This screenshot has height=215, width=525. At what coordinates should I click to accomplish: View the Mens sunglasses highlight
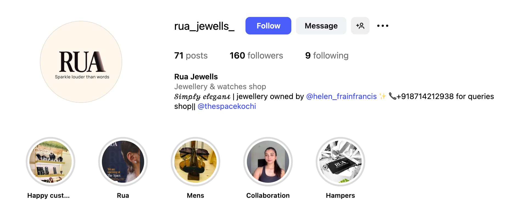coord(196,162)
